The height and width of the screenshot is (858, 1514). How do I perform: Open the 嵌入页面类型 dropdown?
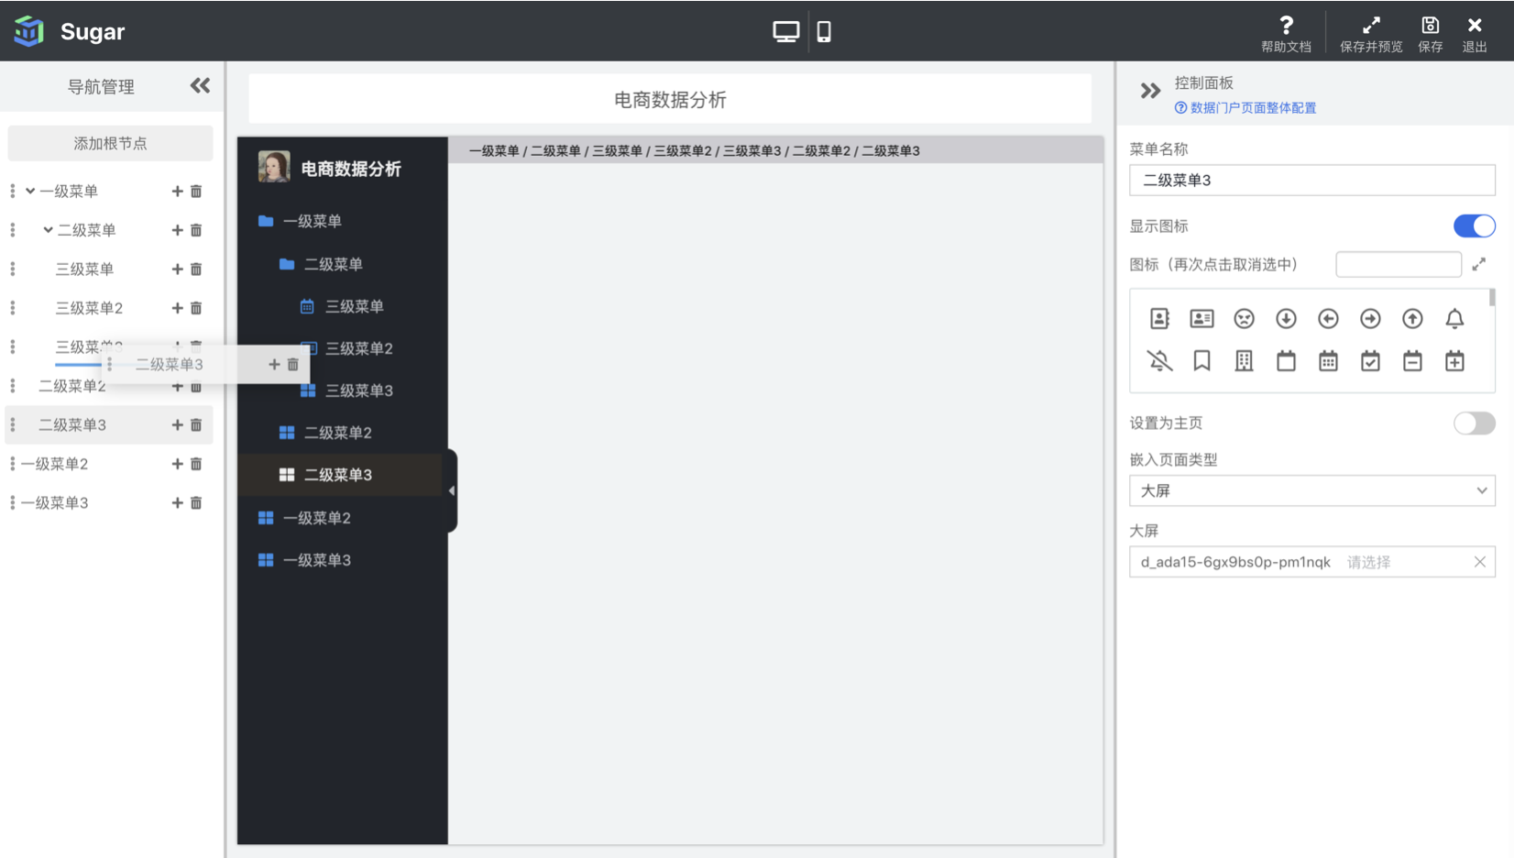pos(1311,490)
